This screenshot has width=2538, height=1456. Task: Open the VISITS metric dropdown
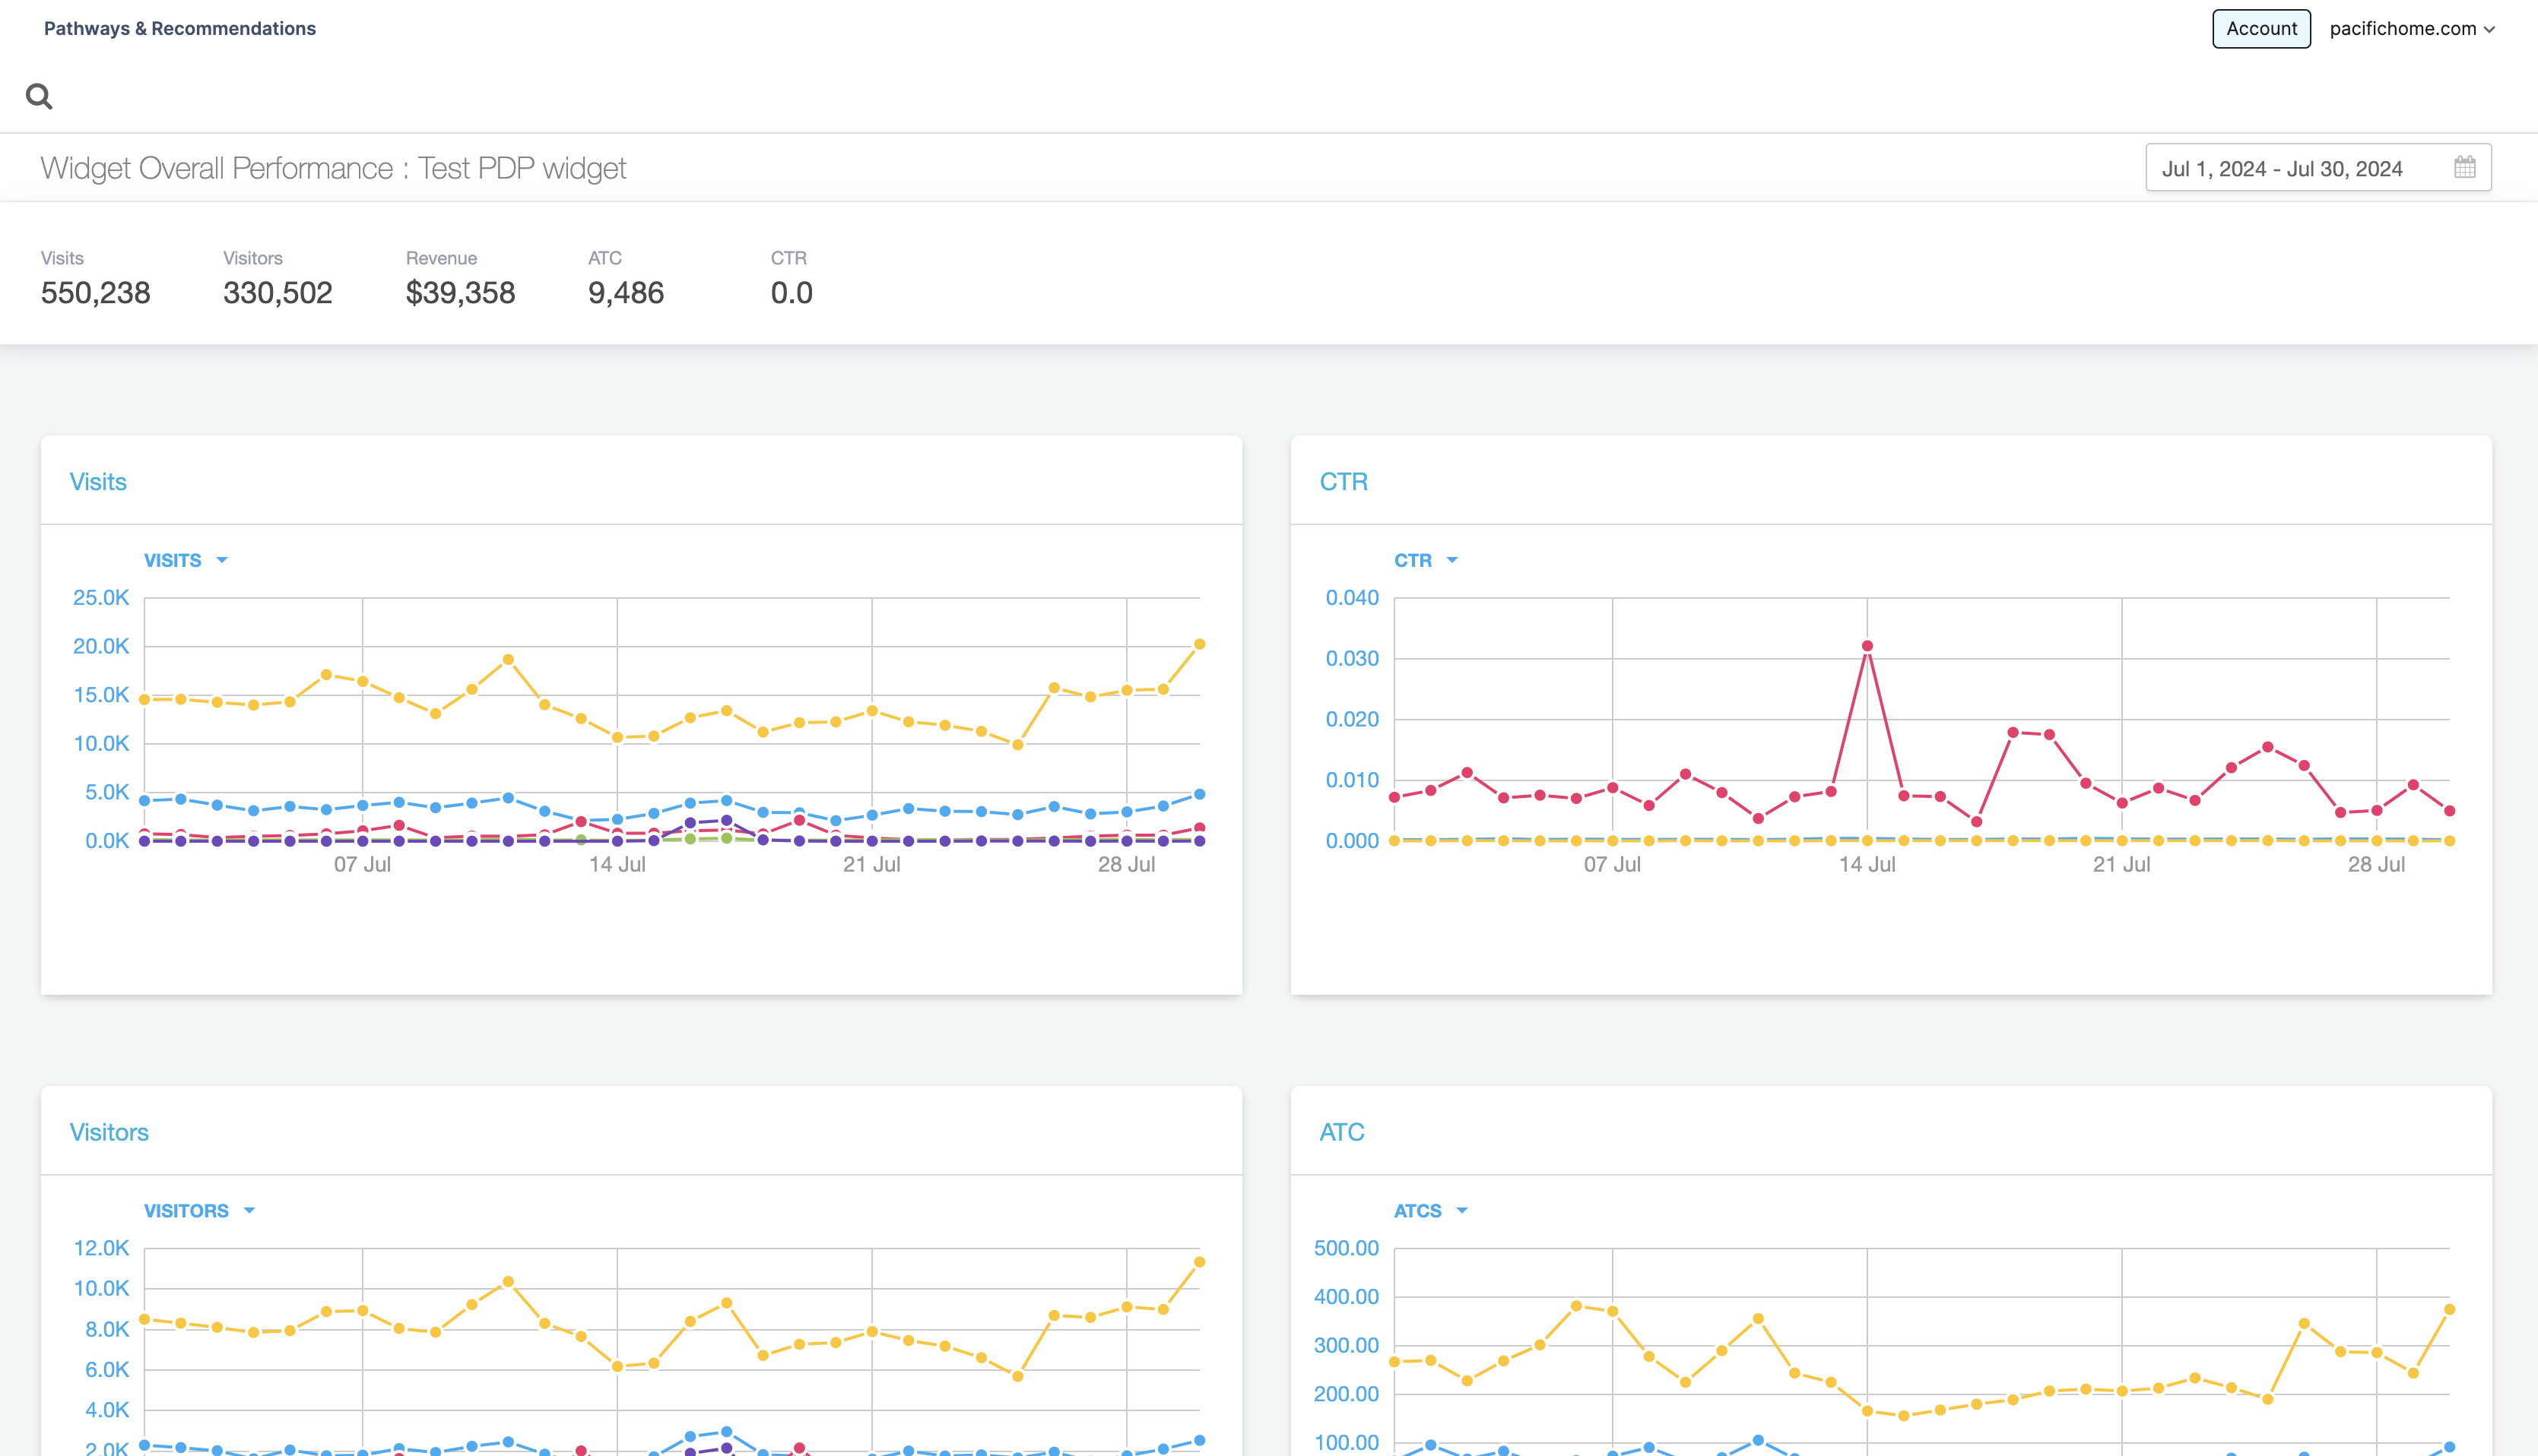tap(186, 560)
